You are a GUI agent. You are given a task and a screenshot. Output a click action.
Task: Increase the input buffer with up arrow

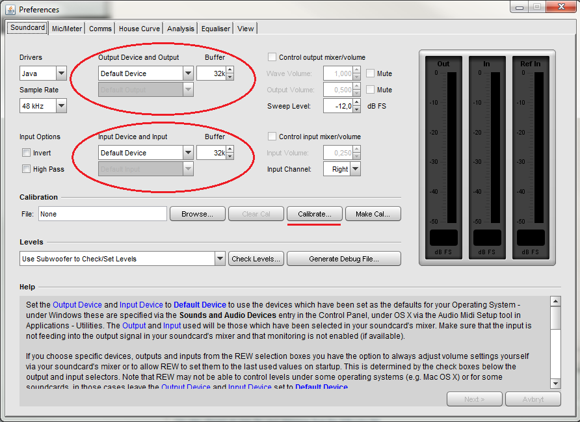tap(230, 149)
